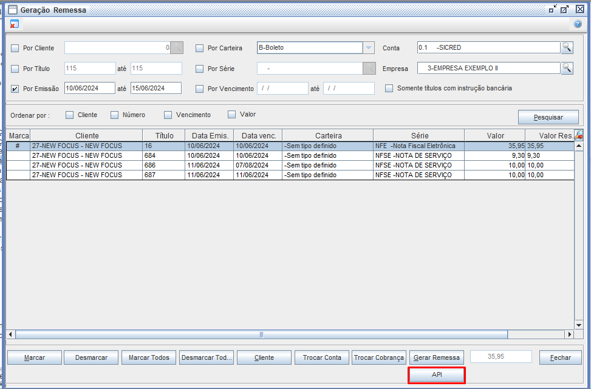
Task: Click the API button
Action: [437, 375]
